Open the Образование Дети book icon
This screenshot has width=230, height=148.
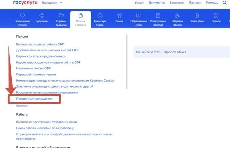point(139,15)
